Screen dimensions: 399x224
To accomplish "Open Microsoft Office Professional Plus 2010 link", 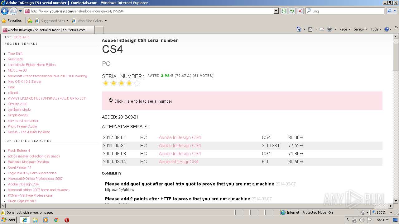I will tap(47, 76).
